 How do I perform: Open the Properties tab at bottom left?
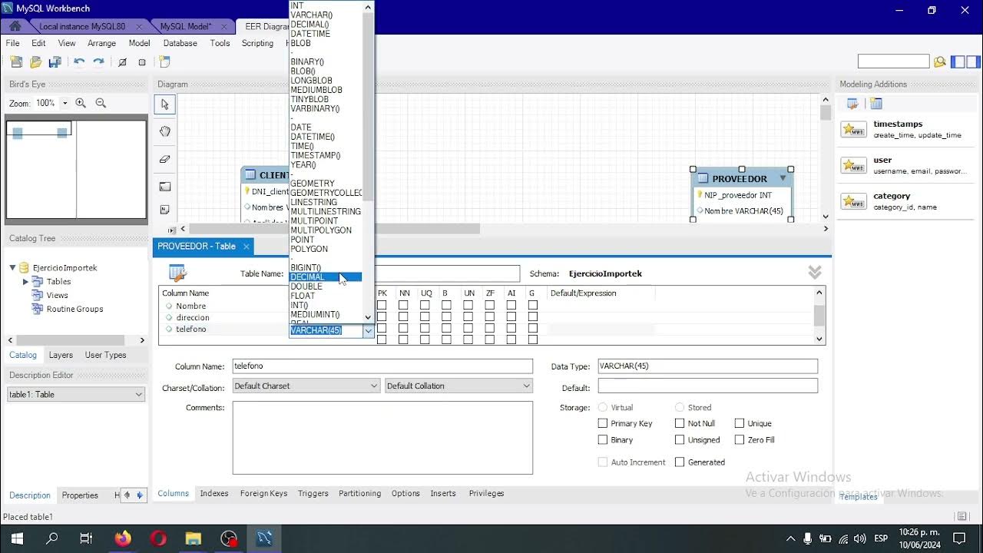click(x=80, y=495)
